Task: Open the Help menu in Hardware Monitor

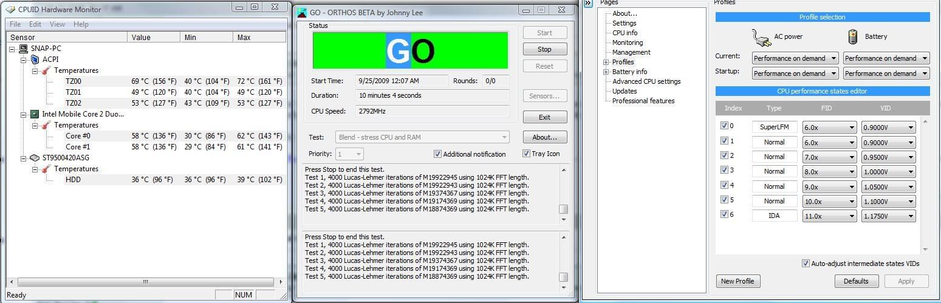Action: (x=81, y=24)
